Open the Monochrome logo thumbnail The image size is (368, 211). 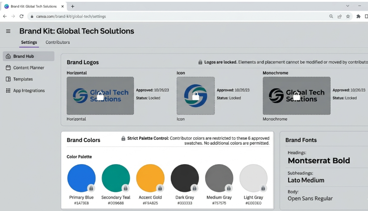[x=297, y=96]
